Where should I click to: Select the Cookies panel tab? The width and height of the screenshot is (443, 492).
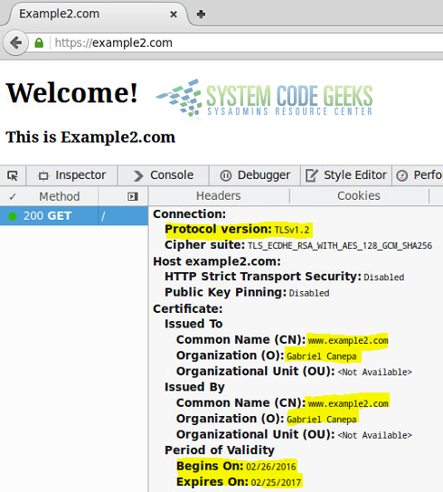click(x=359, y=195)
